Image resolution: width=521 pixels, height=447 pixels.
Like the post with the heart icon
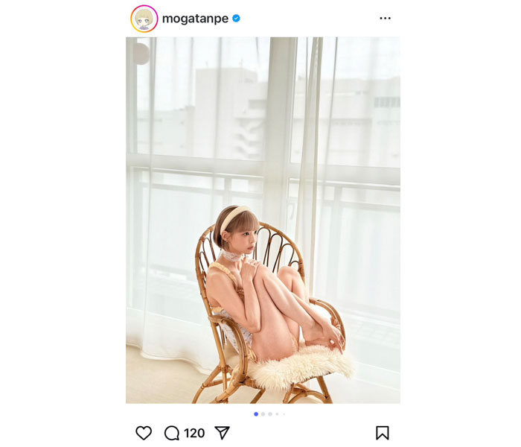click(144, 433)
